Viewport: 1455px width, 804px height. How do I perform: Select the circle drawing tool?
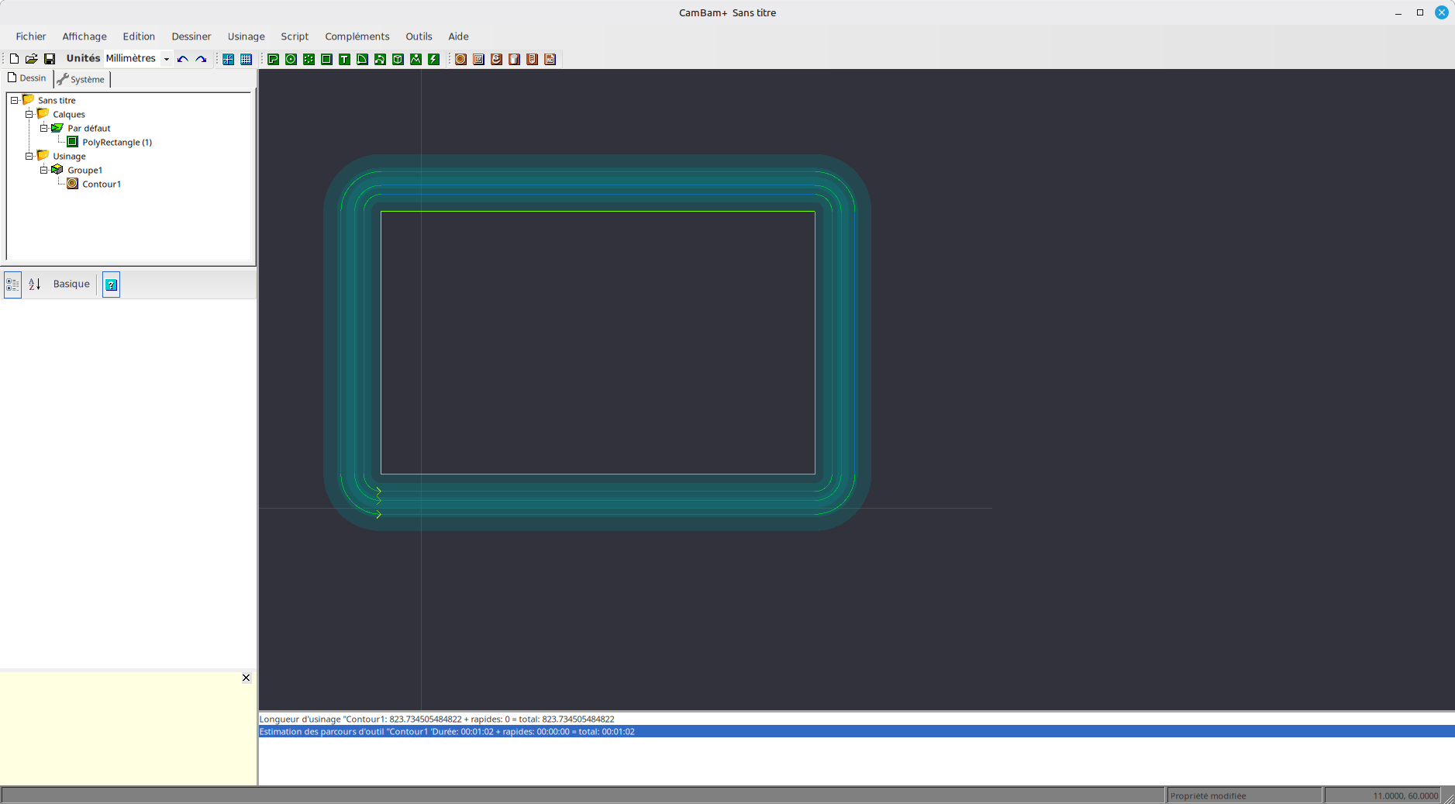point(291,59)
